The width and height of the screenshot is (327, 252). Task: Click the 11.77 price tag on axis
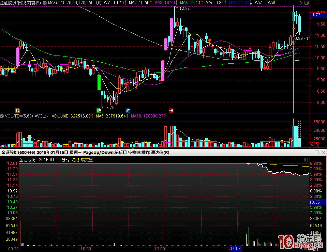[x=315, y=15]
